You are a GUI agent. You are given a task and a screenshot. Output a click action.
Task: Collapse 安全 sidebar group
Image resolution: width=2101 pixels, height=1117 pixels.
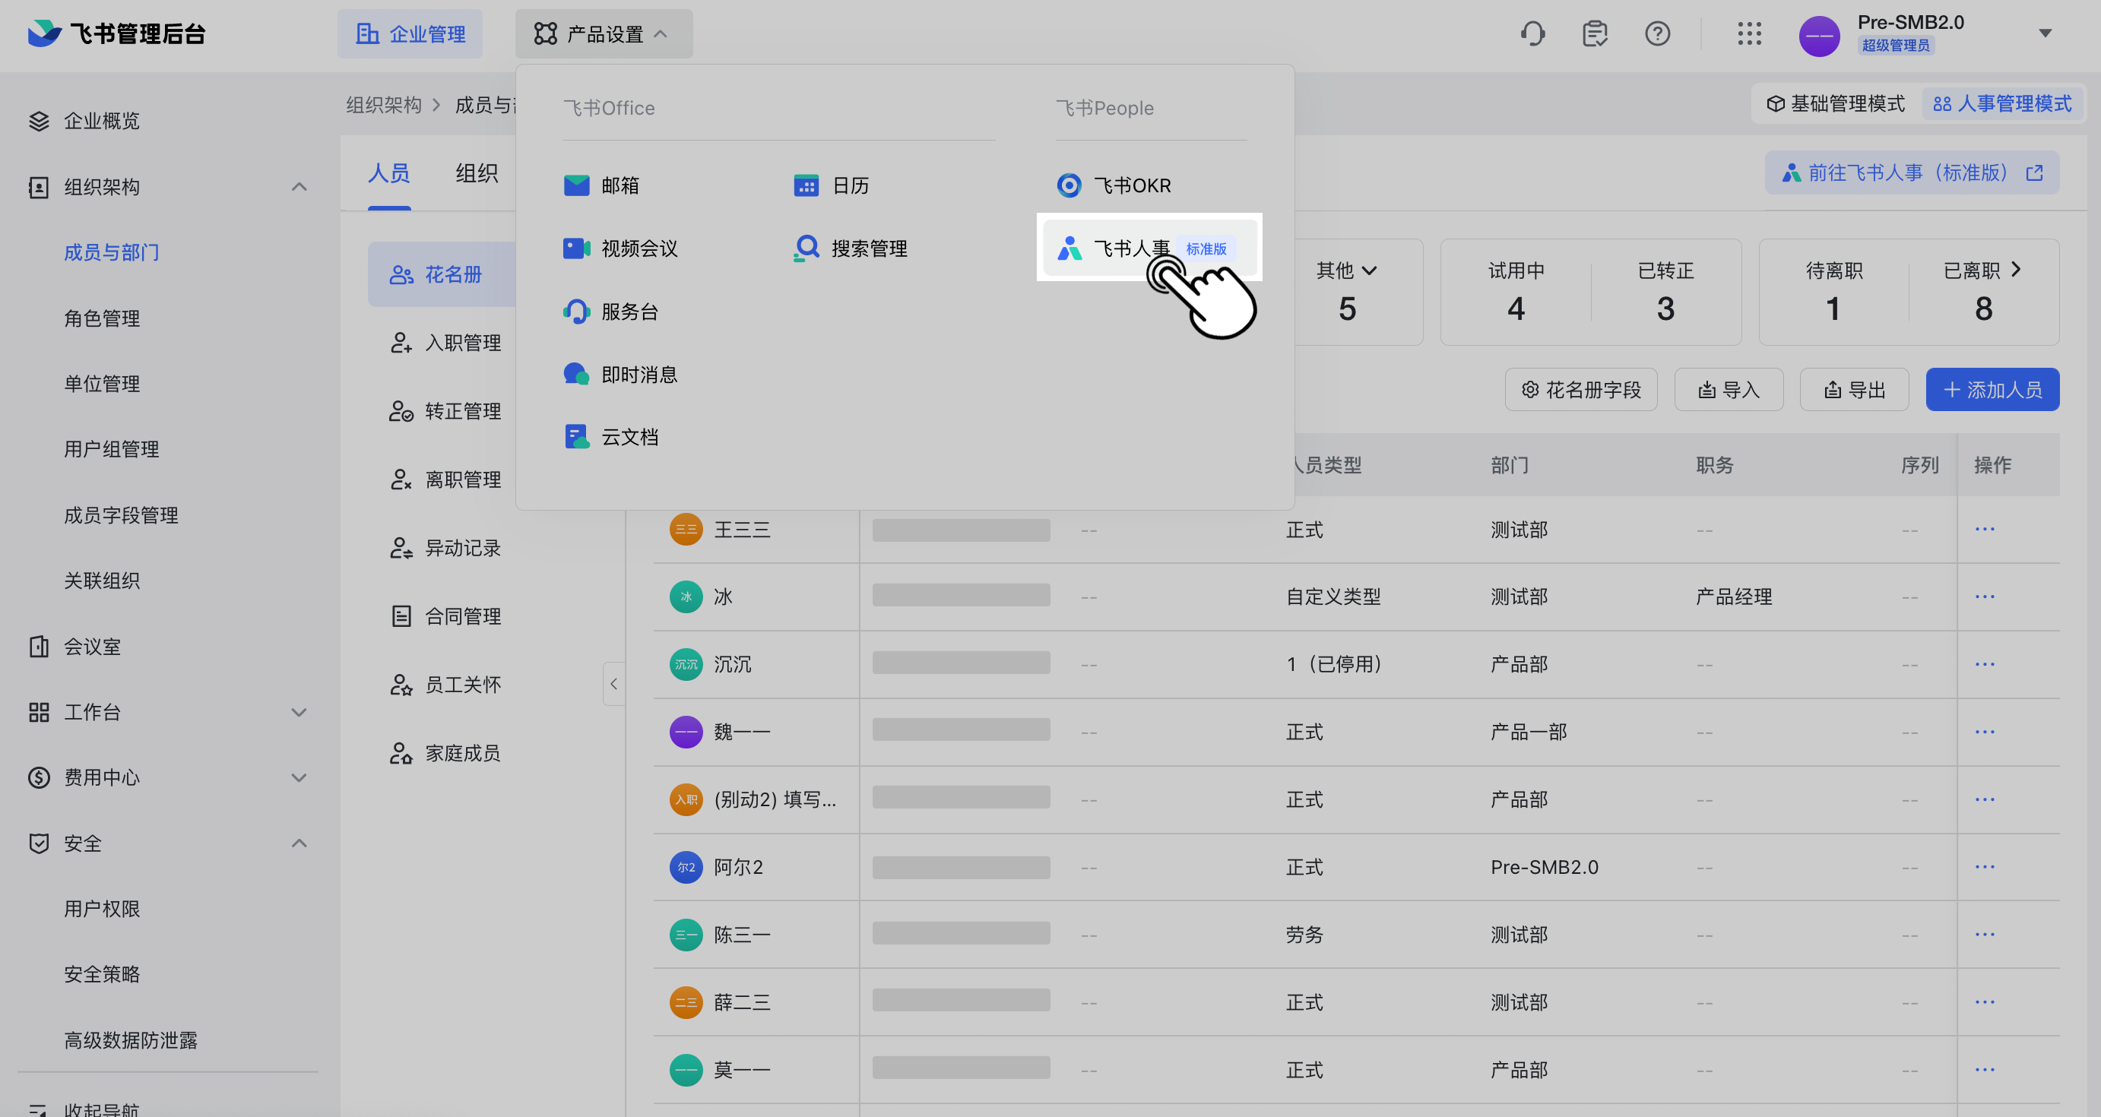(x=299, y=843)
